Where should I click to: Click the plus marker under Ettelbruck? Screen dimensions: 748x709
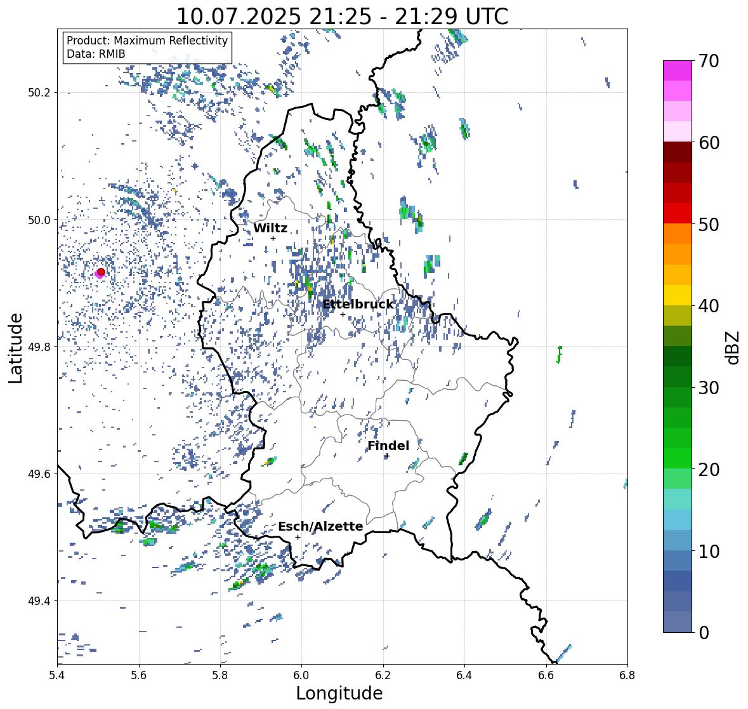pos(343,314)
